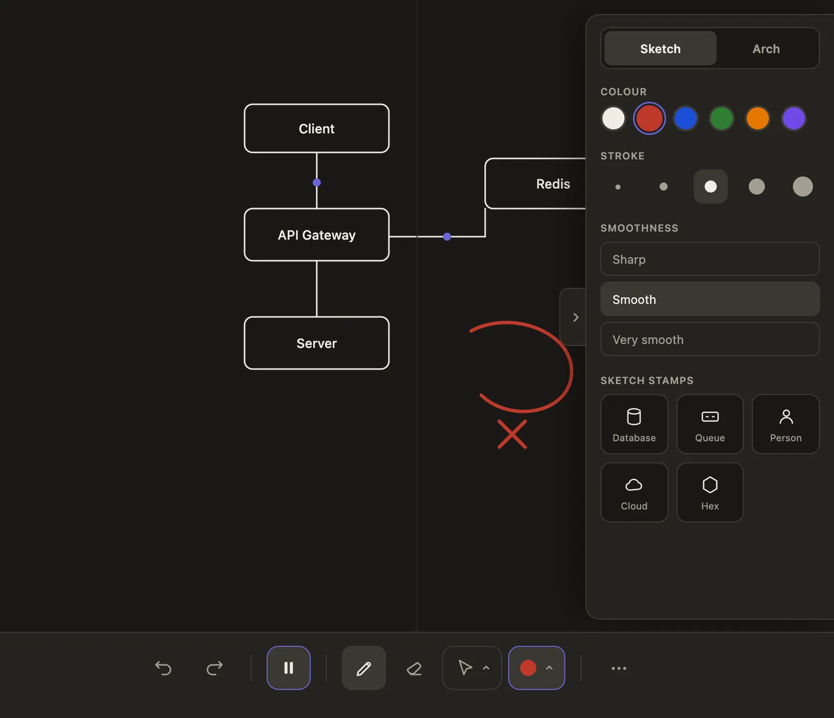The image size is (834, 718).
Task: Collapse the side panel with the chevron
Action: [x=575, y=317]
